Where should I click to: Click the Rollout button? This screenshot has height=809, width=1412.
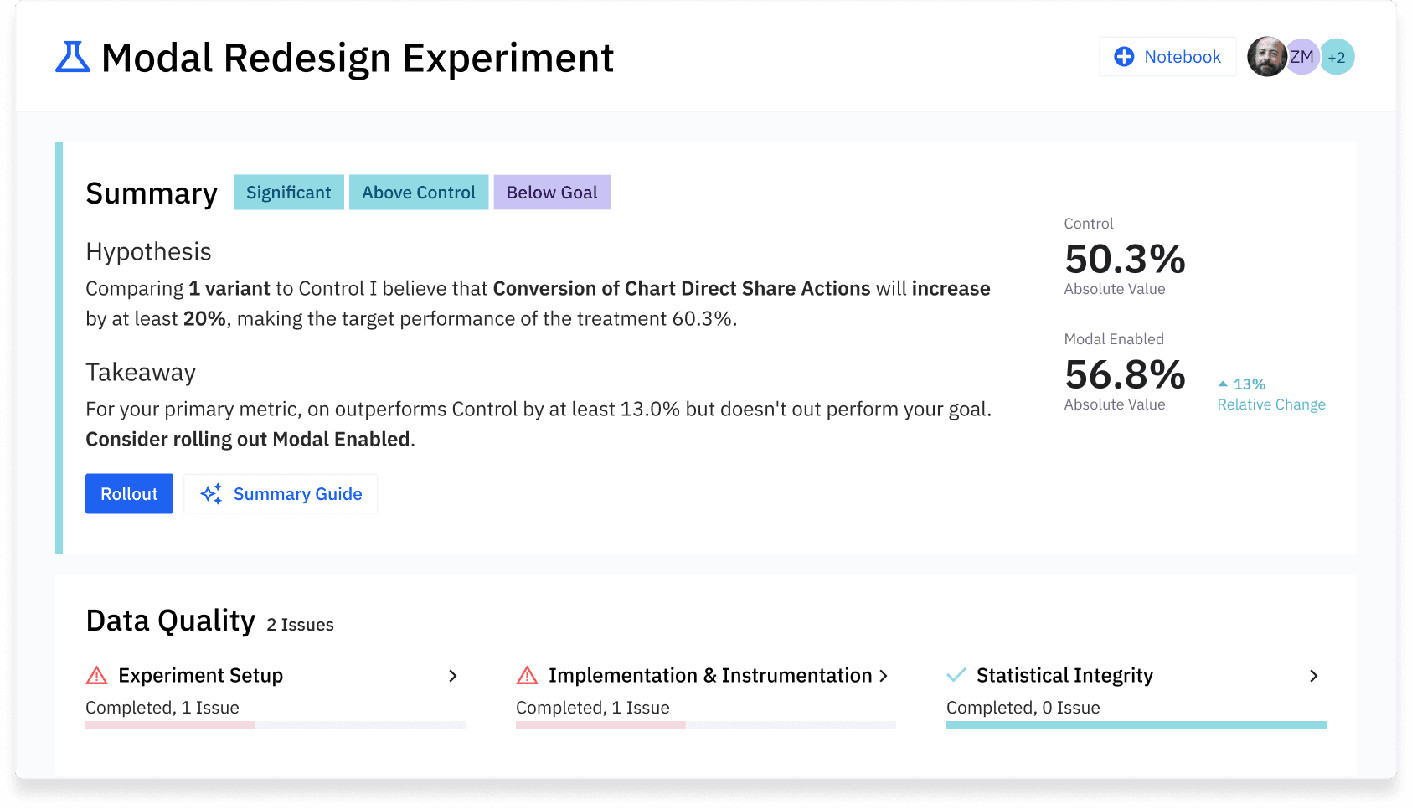coord(128,493)
